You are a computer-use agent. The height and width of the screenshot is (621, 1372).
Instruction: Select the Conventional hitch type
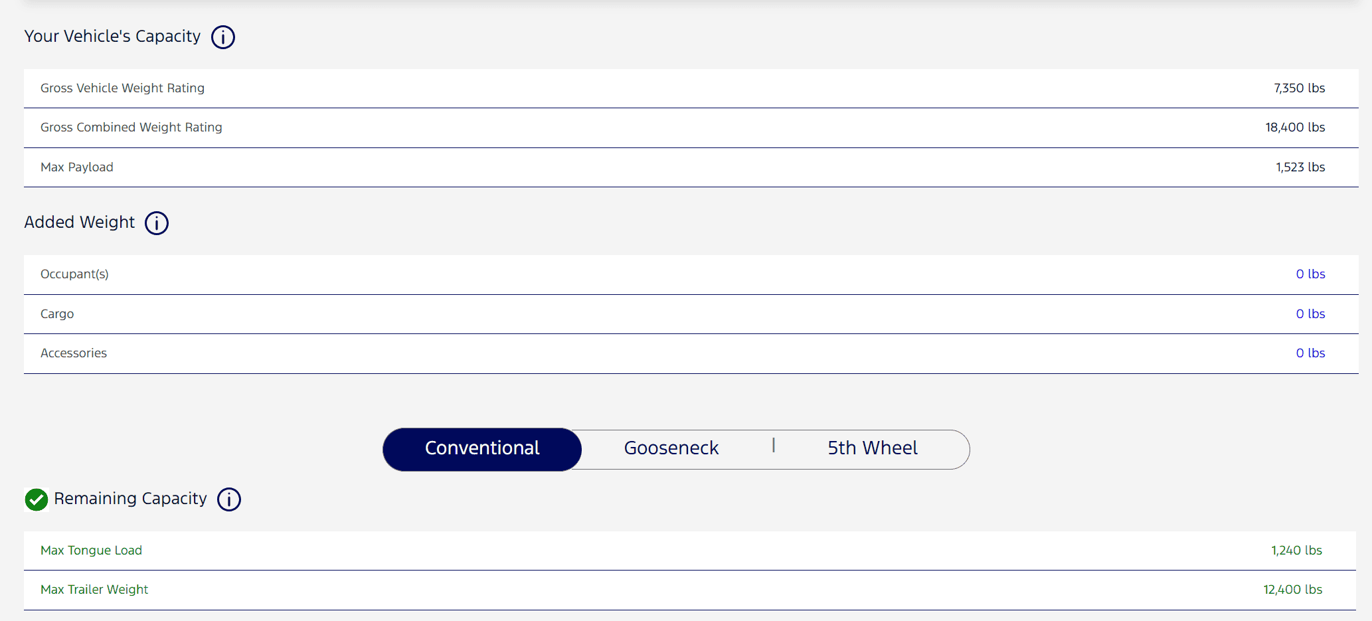coord(482,449)
